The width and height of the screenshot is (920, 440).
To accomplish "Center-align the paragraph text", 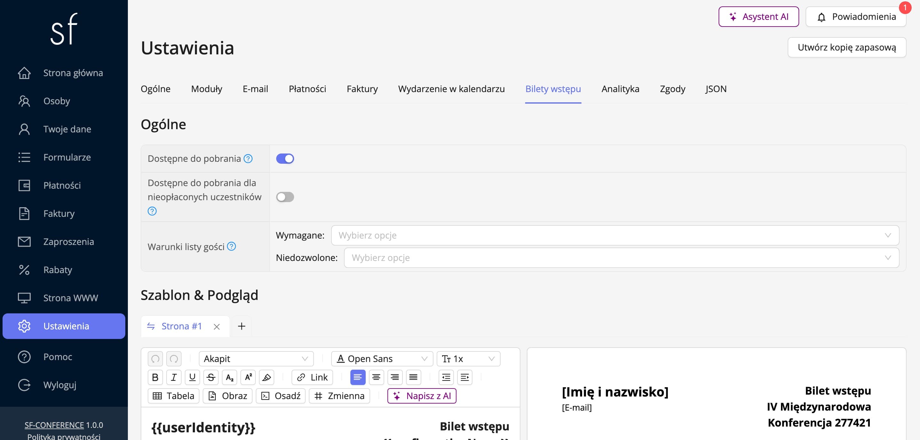I will (x=376, y=377).
